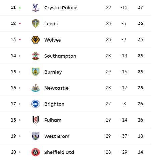Click West Brom's goal difference -37
Screen dimensions: 157x160
(124, 136)
